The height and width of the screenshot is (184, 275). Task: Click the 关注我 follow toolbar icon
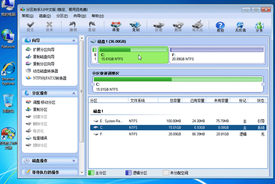tap(240, 27)
